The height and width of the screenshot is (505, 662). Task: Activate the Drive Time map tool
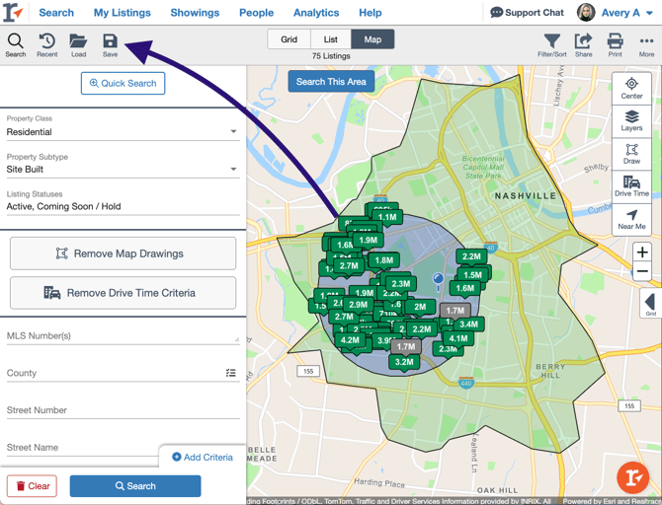click(x=631, y=186)
